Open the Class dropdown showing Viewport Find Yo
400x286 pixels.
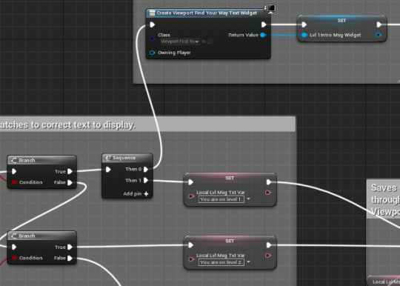click(180, 41)
